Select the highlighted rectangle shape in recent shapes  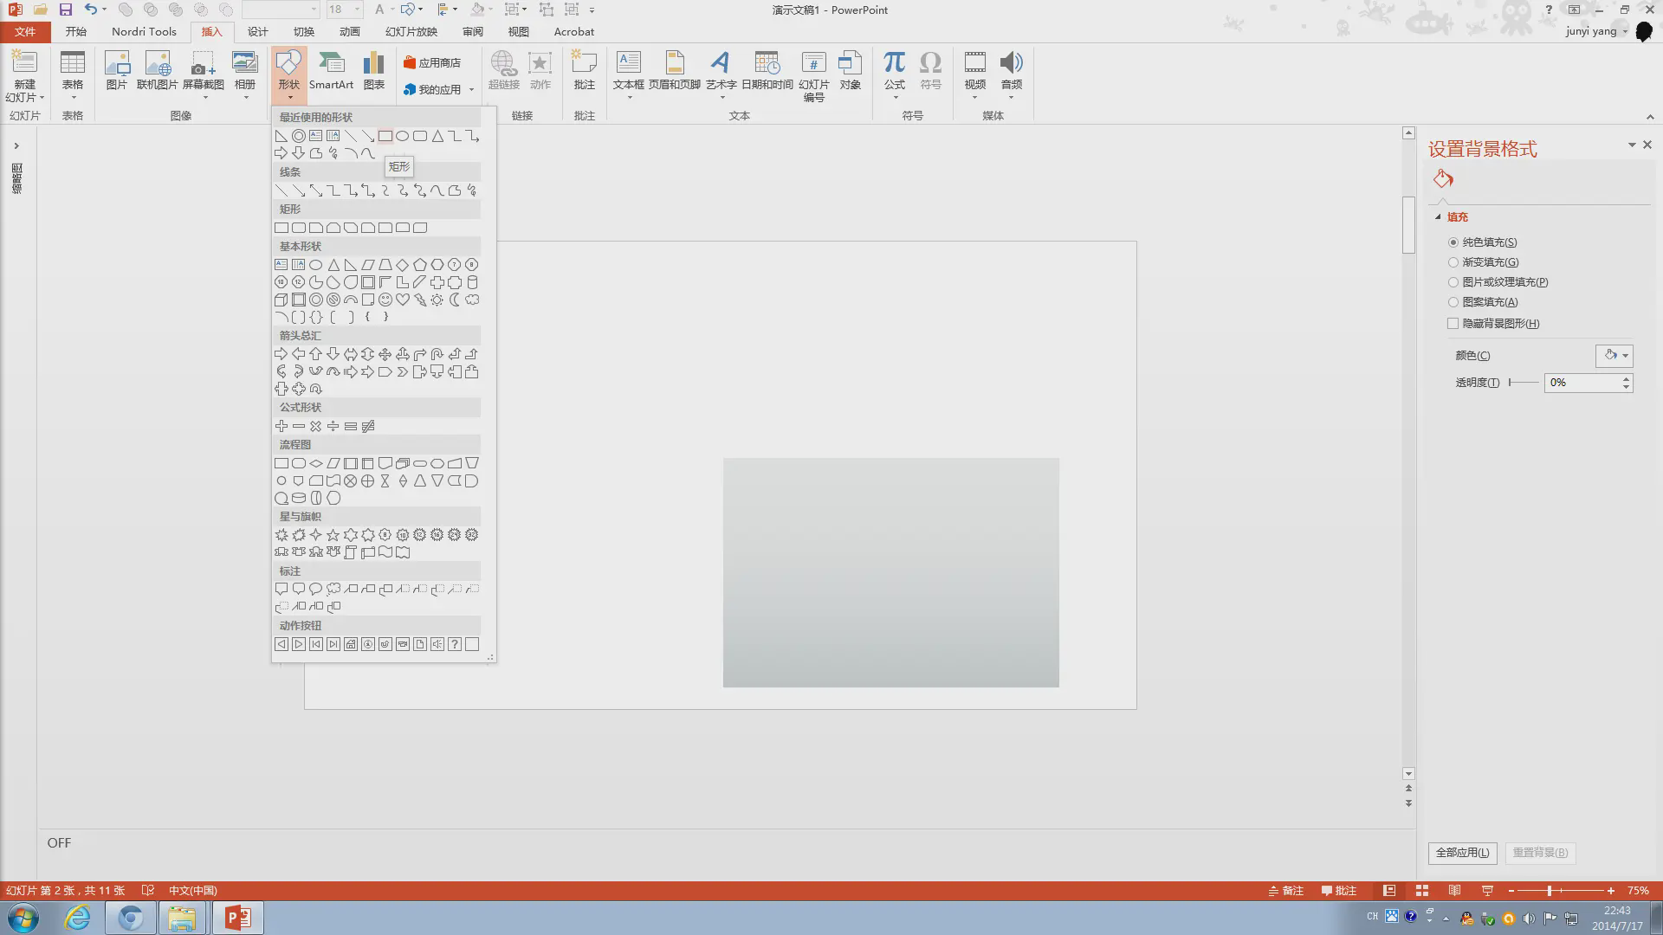click(385, 136)
